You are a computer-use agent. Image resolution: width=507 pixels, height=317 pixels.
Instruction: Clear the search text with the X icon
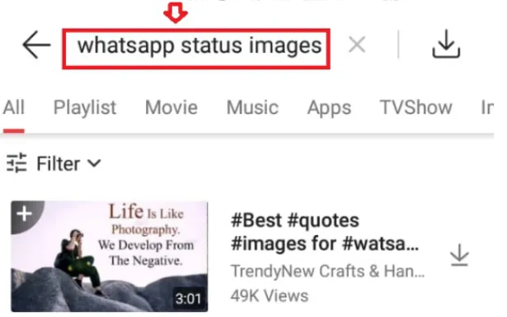tap(357, 45)
